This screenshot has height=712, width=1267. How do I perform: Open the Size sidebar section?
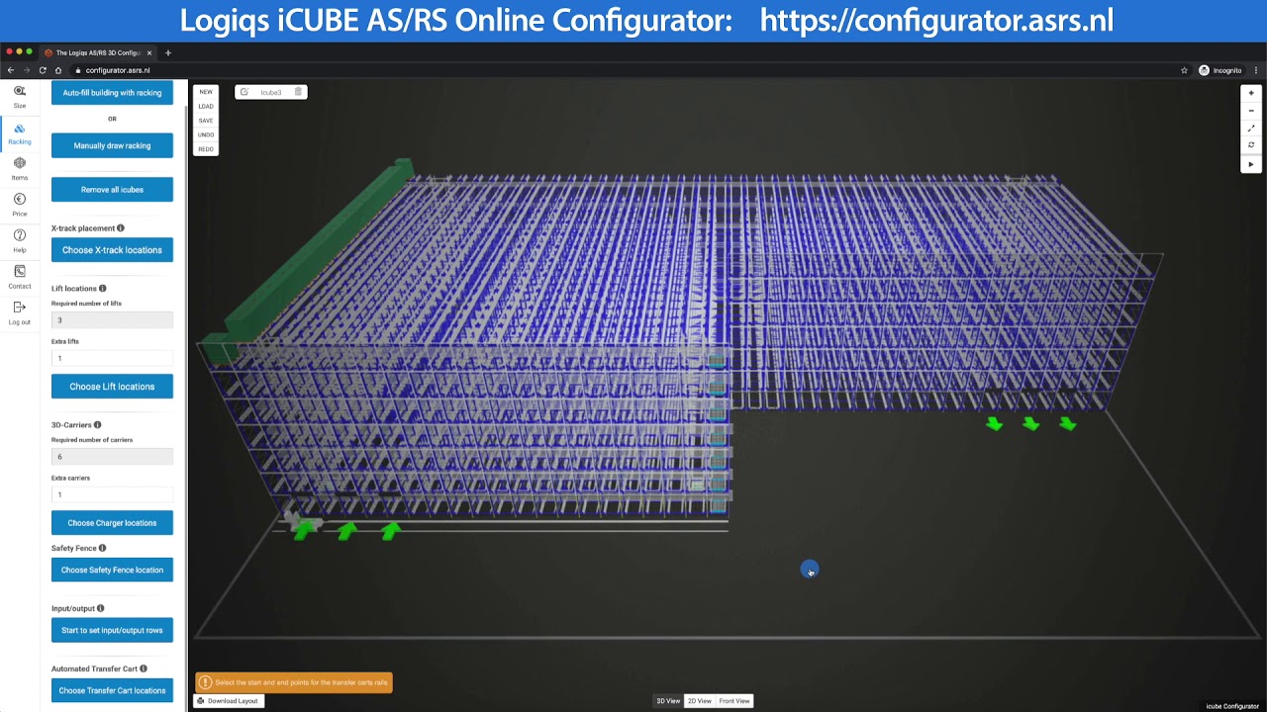(20, 96)
